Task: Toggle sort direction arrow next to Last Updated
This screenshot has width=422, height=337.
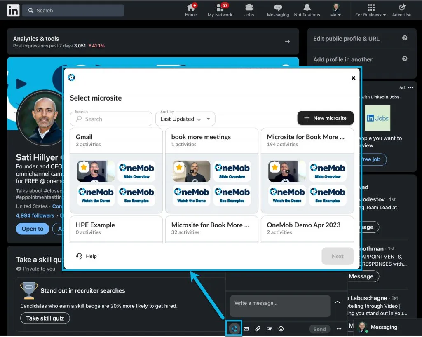Action: click(199, 119)
